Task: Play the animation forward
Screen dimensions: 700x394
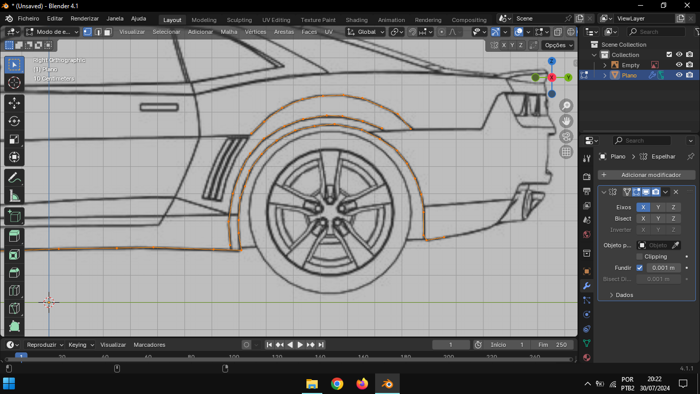Action: click(300, 345)
